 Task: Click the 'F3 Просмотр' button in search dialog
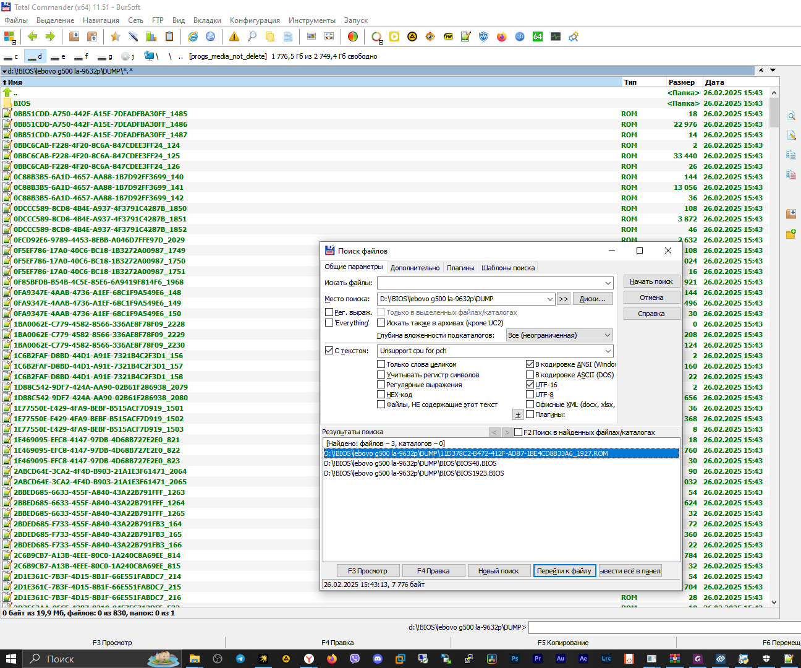[x=368, y=571]
